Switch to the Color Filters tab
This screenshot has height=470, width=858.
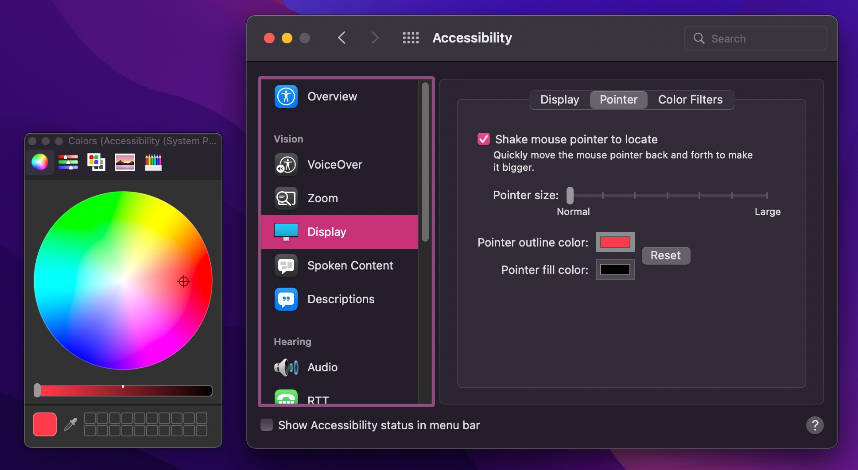point(690,100)
